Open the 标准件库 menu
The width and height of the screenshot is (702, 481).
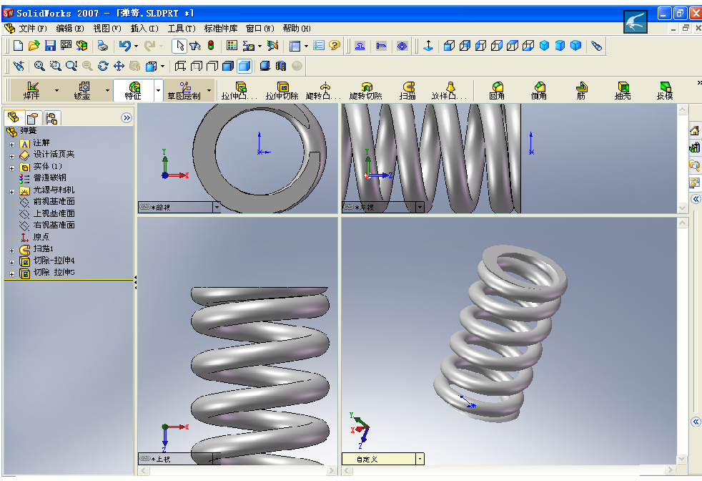coord(221,29)
